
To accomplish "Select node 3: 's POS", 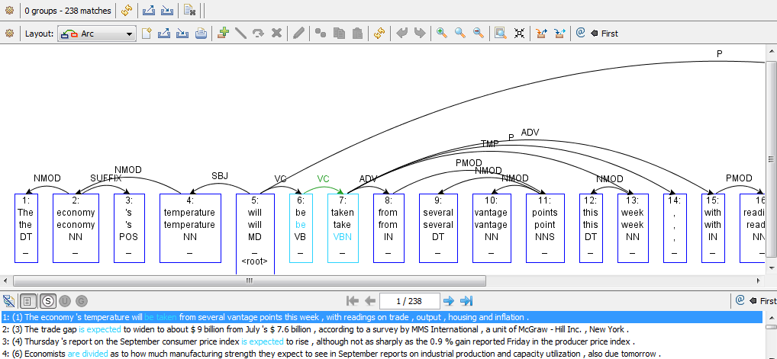I will tap(129, 228).
